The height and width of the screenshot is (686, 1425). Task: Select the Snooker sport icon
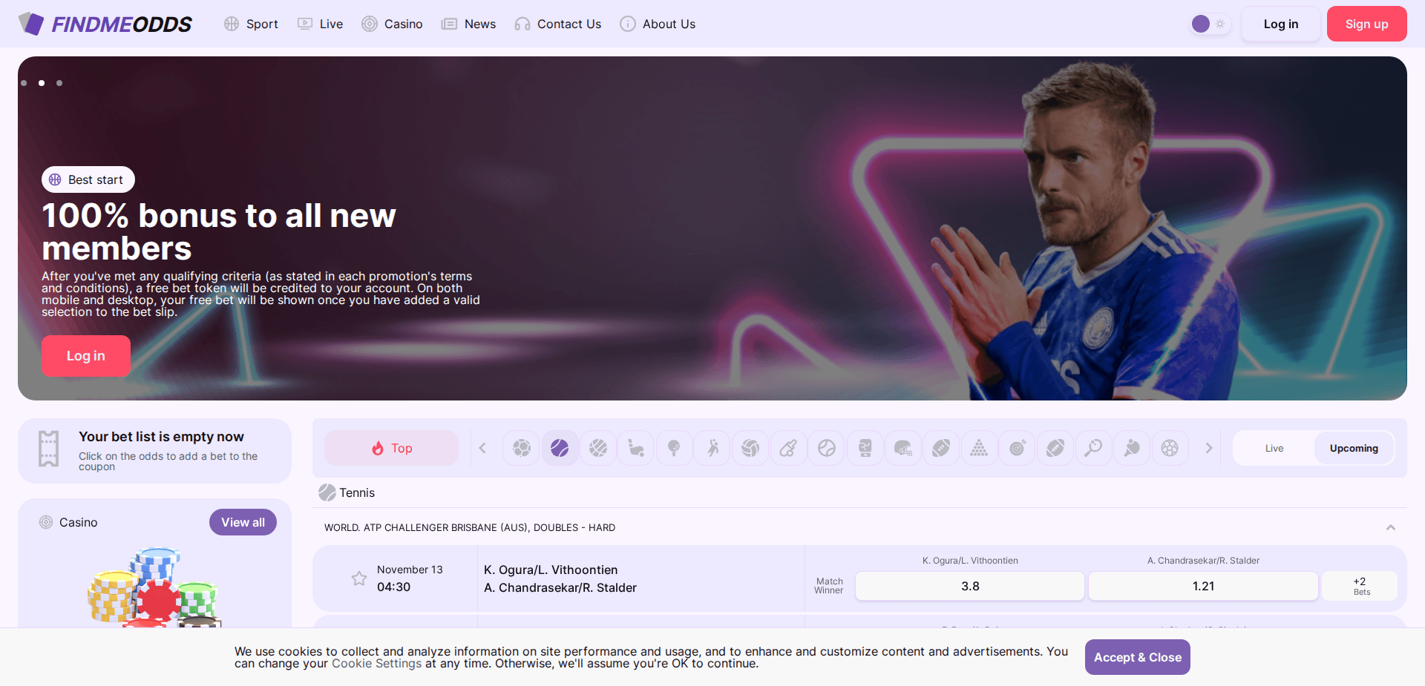point(979,448)
